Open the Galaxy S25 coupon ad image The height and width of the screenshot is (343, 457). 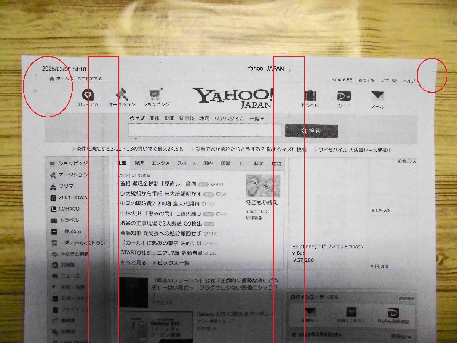coord(156,327)
